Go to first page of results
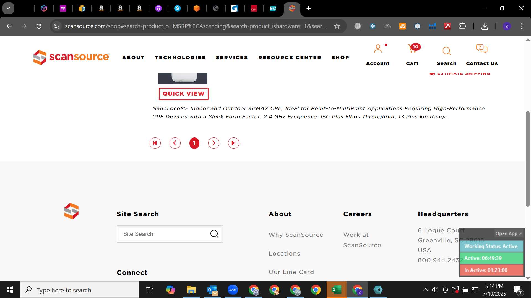 pos(155,143)
